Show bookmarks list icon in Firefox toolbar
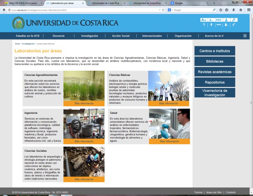The image size is (253, 196). tap(227, 10)
